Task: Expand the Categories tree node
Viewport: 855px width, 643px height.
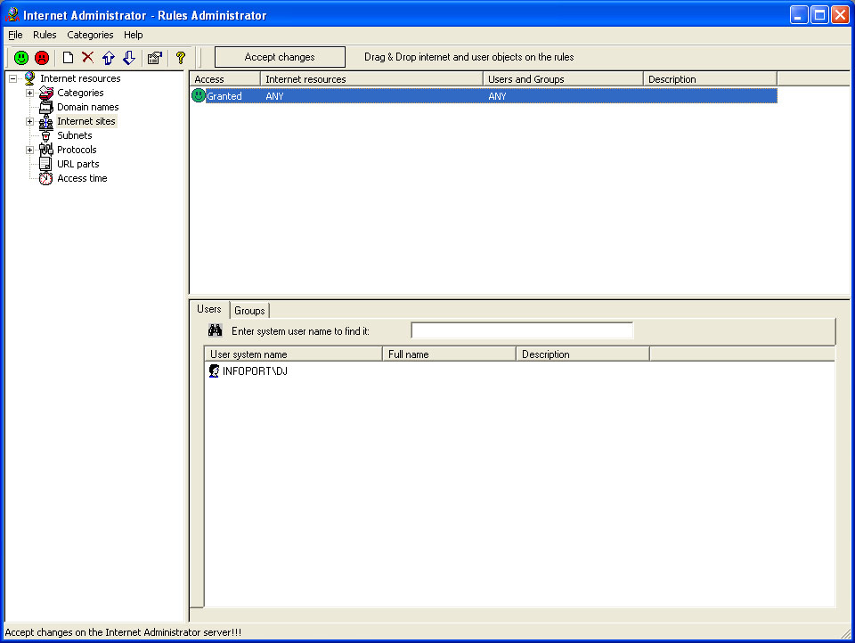Action: [x=29, y=93]
